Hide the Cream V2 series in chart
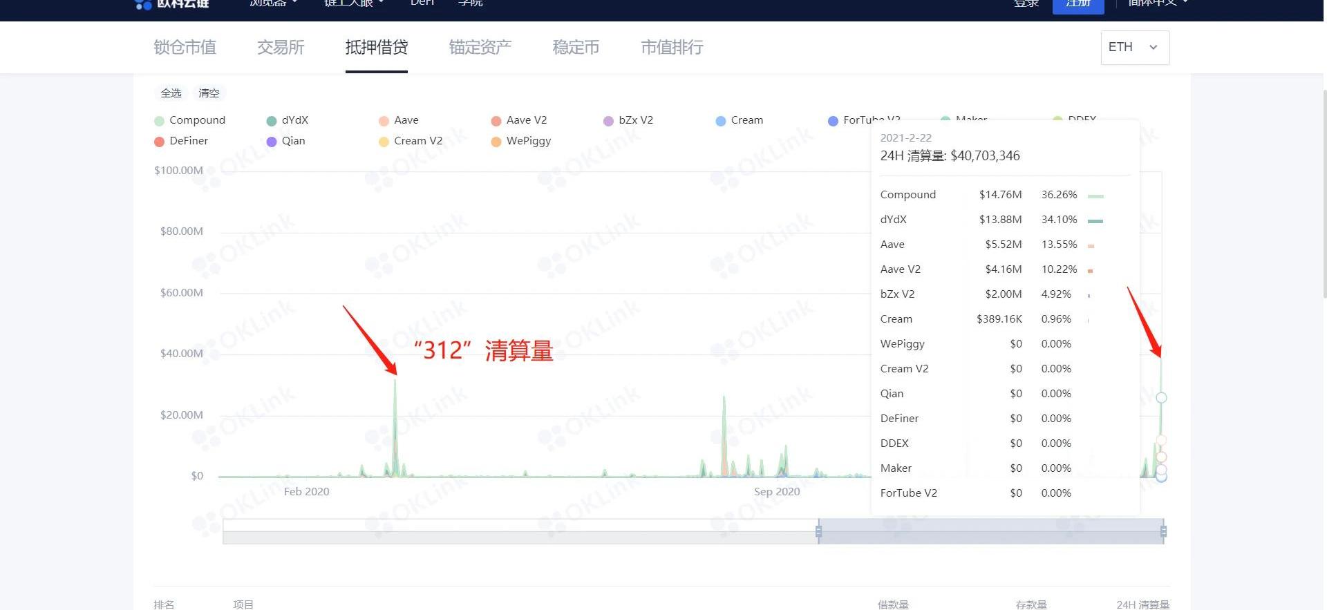This screenshot has width=1327, height=610. click(x=384, y=142)
